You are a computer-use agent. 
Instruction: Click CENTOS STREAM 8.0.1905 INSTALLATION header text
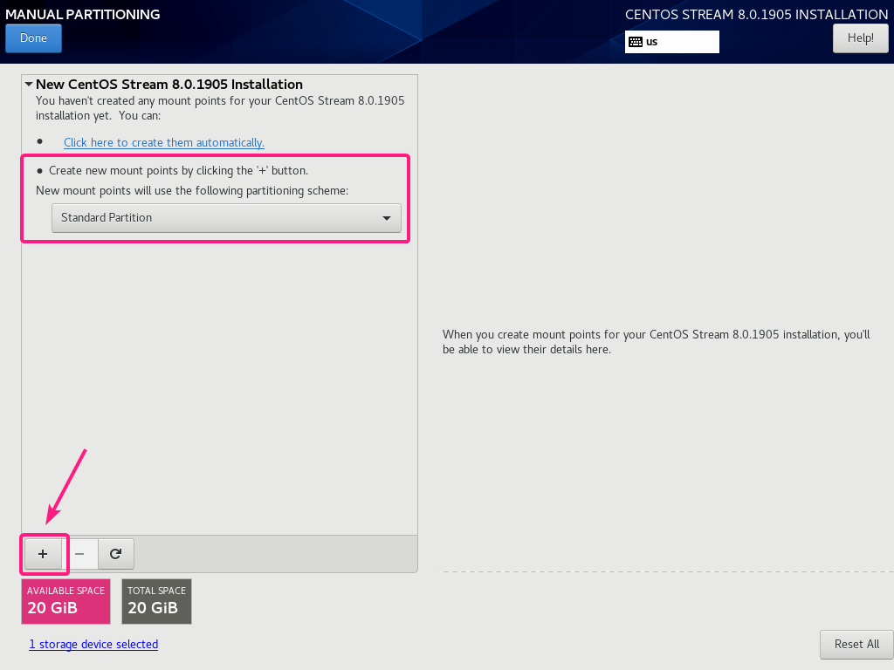[757, 14]
